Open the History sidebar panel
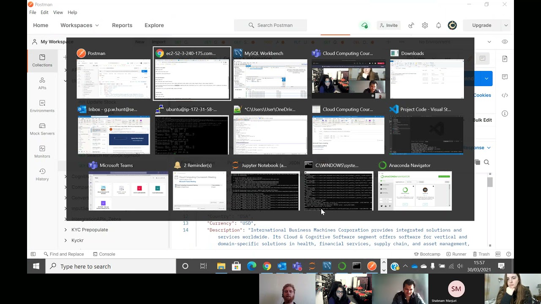This screenshot has width=541, height=304. pyautogui.click(x=42, y=175)
